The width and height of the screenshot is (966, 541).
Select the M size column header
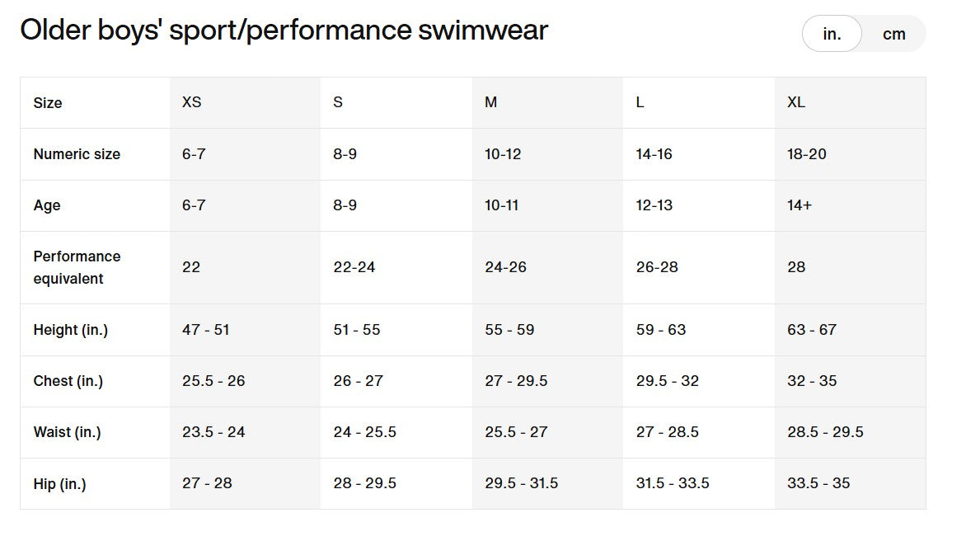click(x=490, y=102)
